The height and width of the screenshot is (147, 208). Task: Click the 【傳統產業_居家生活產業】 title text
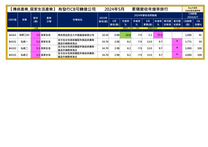tap(33, 9)
